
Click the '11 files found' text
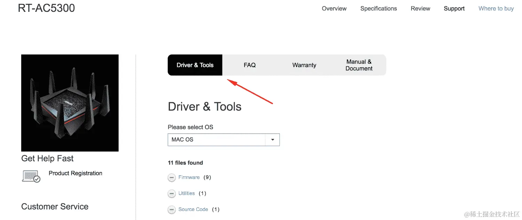tap(185, 163)
